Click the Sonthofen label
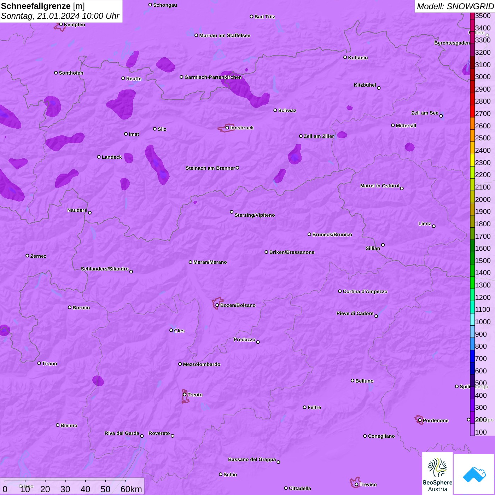495x495 pixels. 71,73
